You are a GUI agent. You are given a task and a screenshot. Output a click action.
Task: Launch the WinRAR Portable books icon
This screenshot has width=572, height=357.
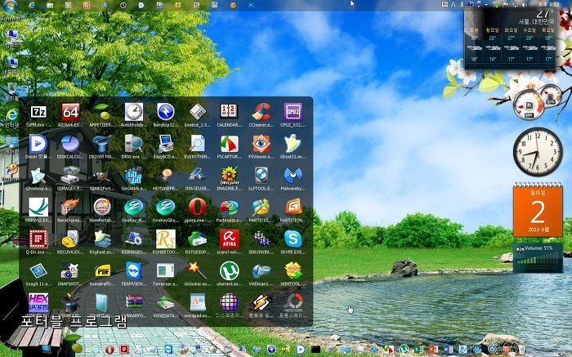(134, 302)
